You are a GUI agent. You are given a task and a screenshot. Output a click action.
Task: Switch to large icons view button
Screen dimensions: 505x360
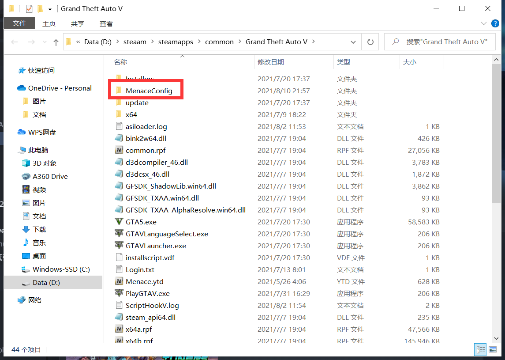(x=493, y=349)
